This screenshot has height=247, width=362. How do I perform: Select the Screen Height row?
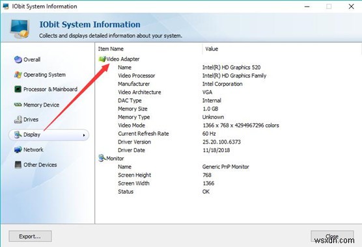click(134, 175)
